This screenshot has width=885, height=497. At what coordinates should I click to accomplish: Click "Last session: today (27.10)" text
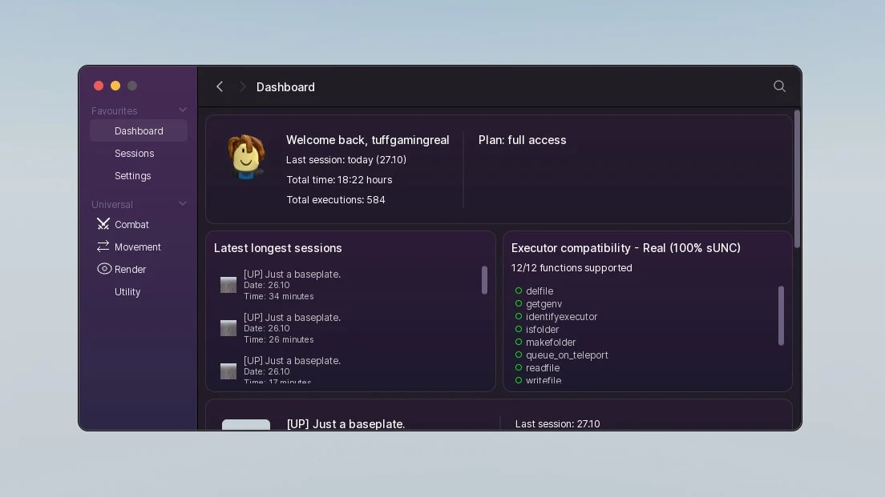[x=346, y=159]
